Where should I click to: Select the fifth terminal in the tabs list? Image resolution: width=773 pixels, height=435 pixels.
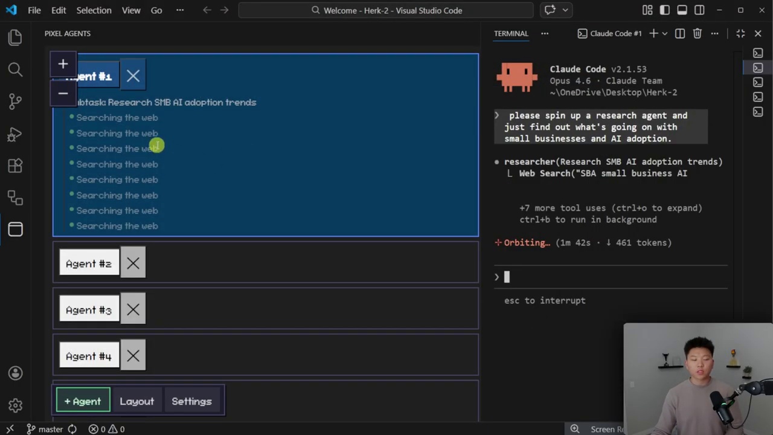pos(758,112)
